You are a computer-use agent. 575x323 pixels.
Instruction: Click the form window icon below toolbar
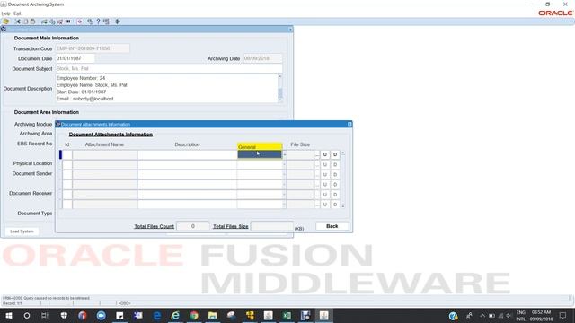pos(4,29)
